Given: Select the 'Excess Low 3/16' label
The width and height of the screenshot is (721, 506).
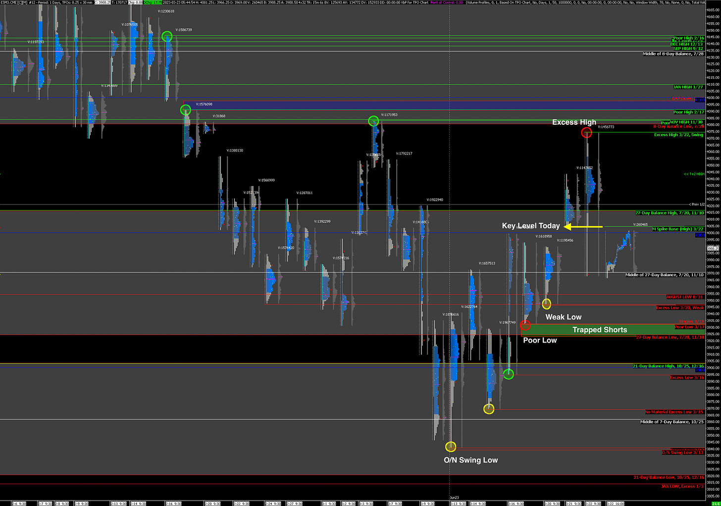Looking at the screenshot, I should click(x=687, y=378).
